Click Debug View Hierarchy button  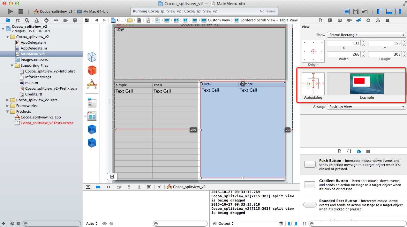[149, 187]
